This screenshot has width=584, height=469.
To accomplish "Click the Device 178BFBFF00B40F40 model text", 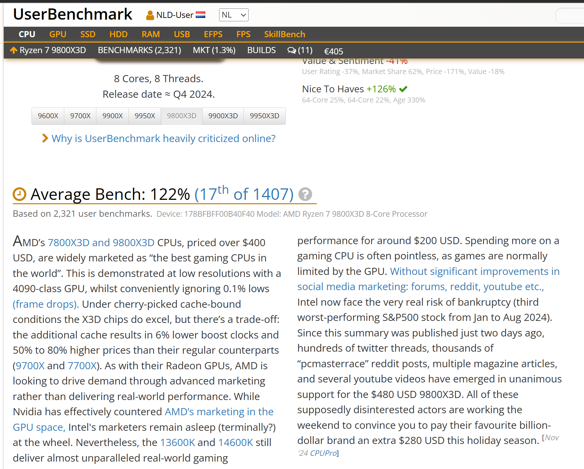I will pyautogui.click(x=292, y=214).
